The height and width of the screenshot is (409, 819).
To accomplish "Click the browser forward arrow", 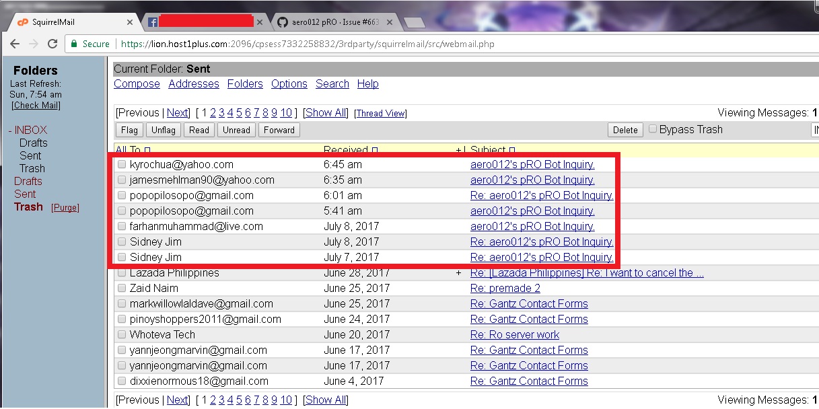I will (34, 44).
